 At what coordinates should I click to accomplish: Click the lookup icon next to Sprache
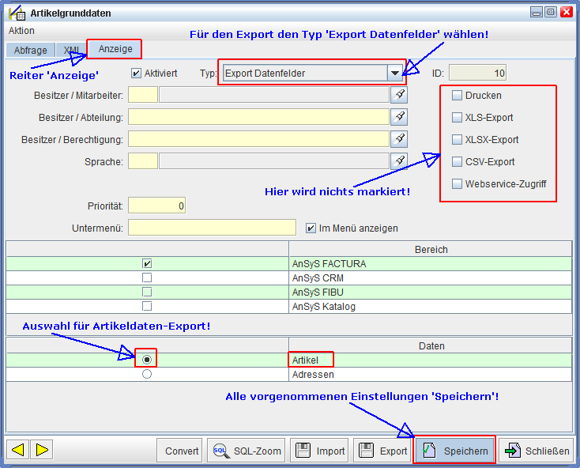coord(401,161)
